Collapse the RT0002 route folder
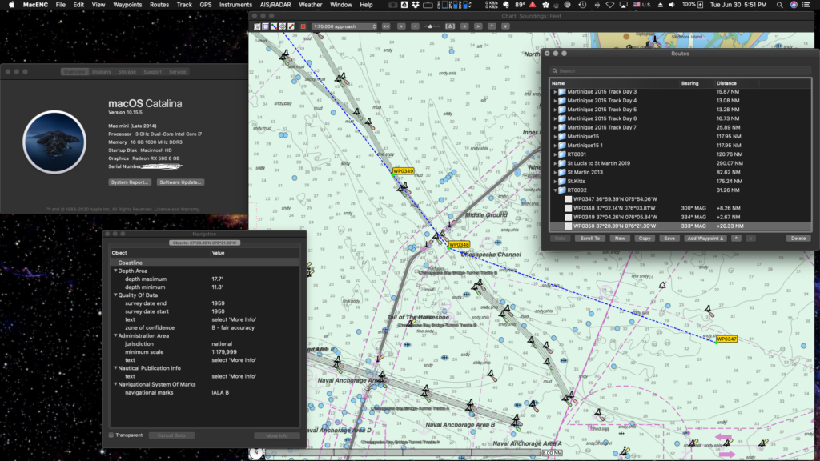Viewport: 820px width, 461px height. click(556, 190)
